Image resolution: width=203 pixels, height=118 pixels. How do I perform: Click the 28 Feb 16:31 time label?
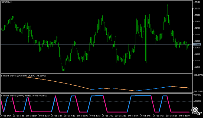pos(82,116)
